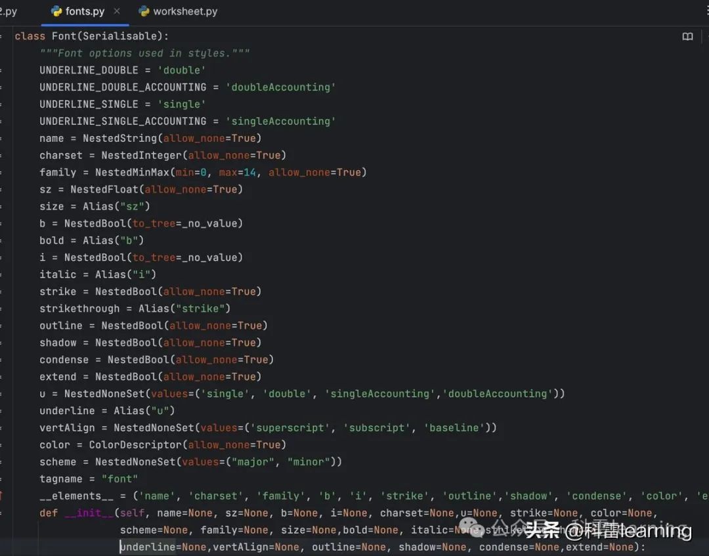Image resolution: width=709 pixels, height=556 pixels.
Task: Toggle reader mode book icon
Action: click(x=687, y=37)
